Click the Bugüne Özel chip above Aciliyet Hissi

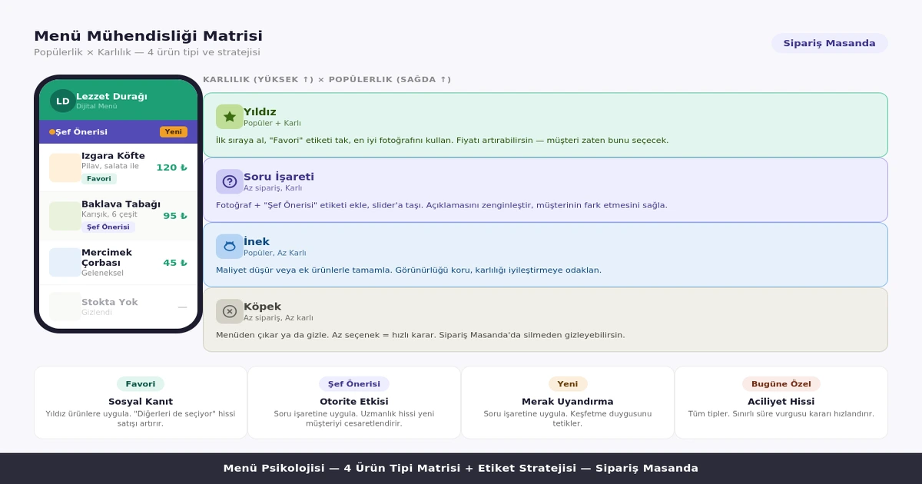(x=781, y=383)
